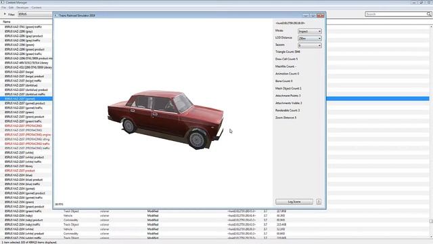Viewport: 433px width, 244px height.
Task: Open the Season dropdown
Action: pos(310,45)
